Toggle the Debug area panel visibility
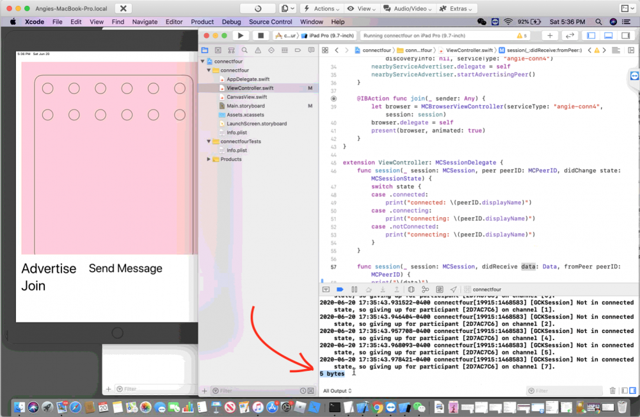This screenshot has width=640, height=417. click(x=608, y=36)
